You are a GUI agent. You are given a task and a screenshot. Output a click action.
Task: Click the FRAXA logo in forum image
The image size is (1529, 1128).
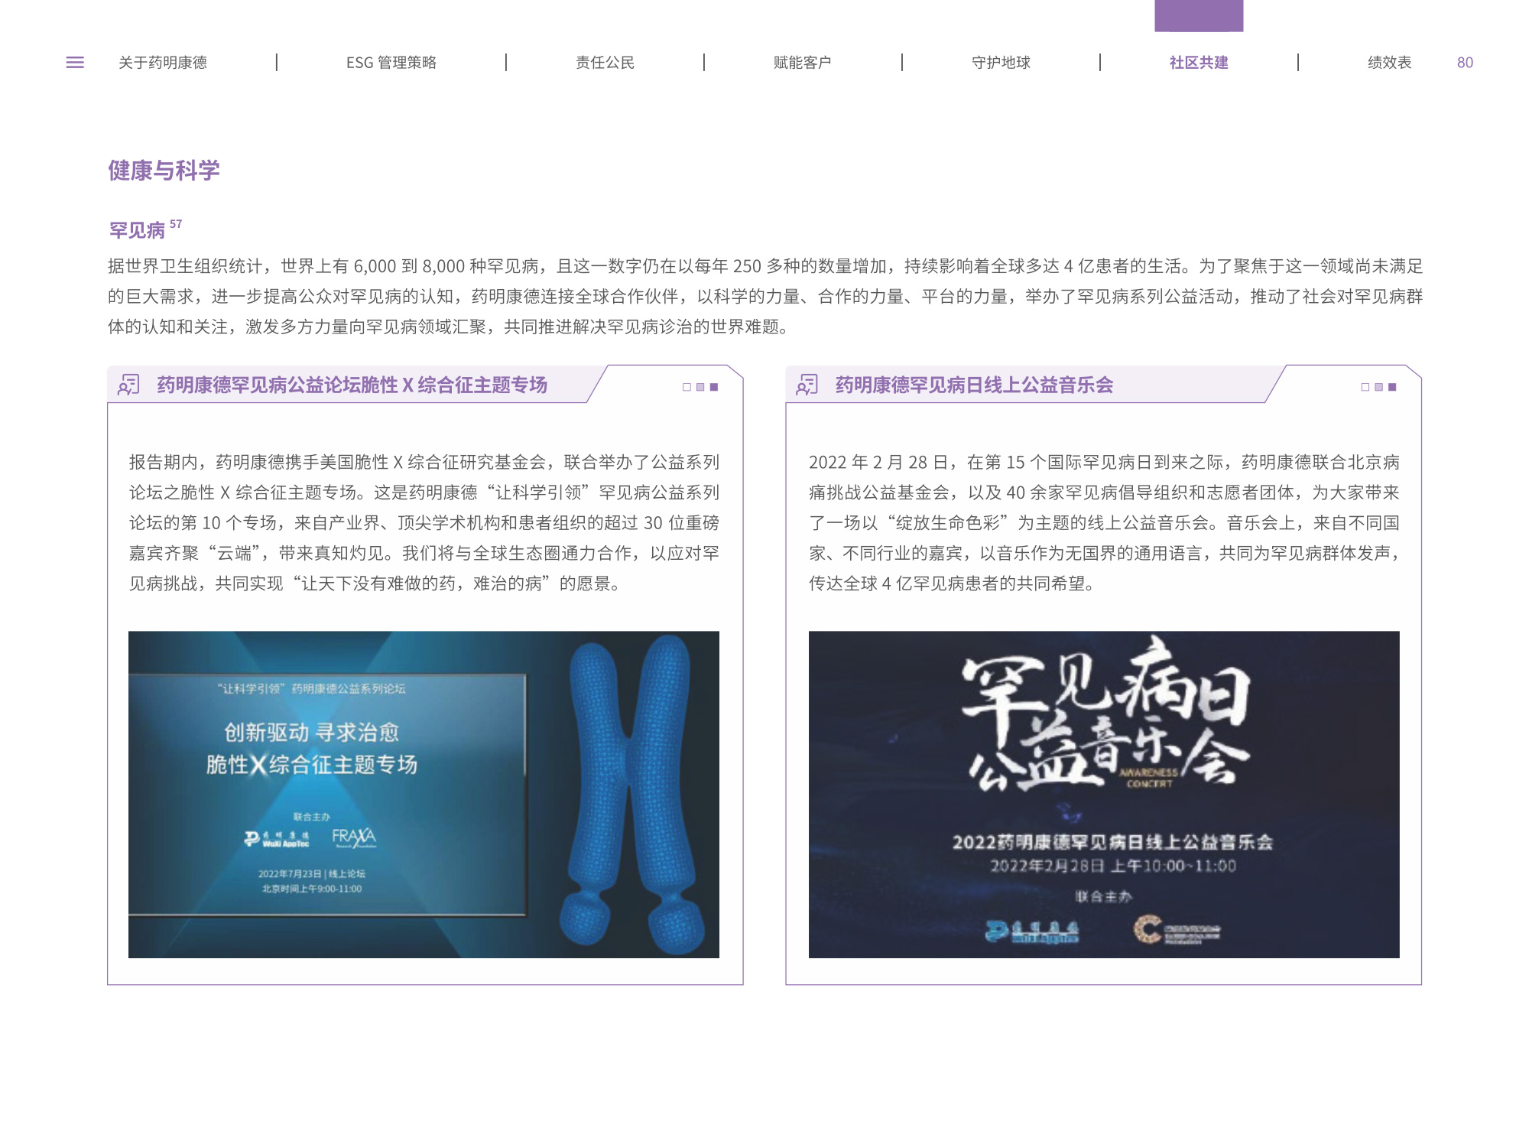(354, 837)
